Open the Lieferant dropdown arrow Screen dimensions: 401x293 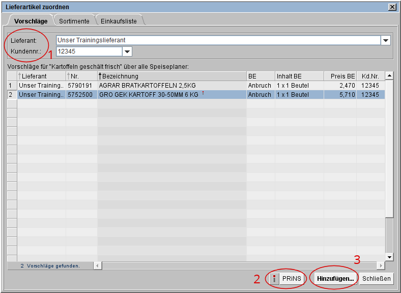point(386,40)
